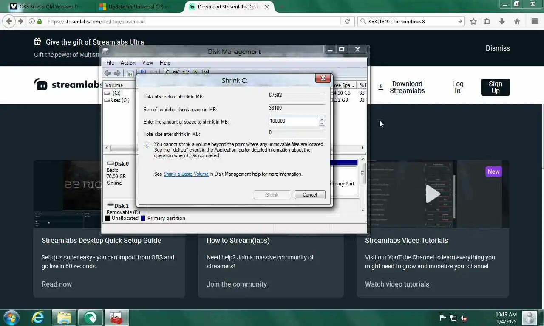
Task: Click the Streamlabs logo
Action: [x=68, y=84]
